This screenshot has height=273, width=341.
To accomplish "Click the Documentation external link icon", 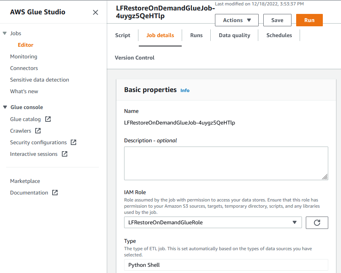I will 55,193.
